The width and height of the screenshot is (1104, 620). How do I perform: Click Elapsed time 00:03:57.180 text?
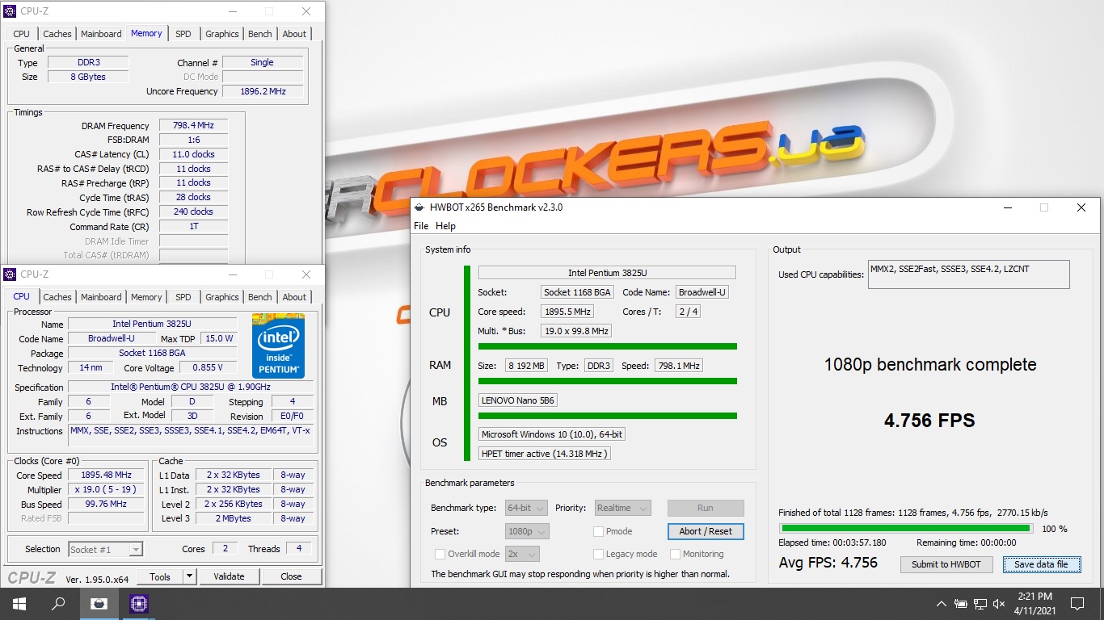[x=832, y=542]
